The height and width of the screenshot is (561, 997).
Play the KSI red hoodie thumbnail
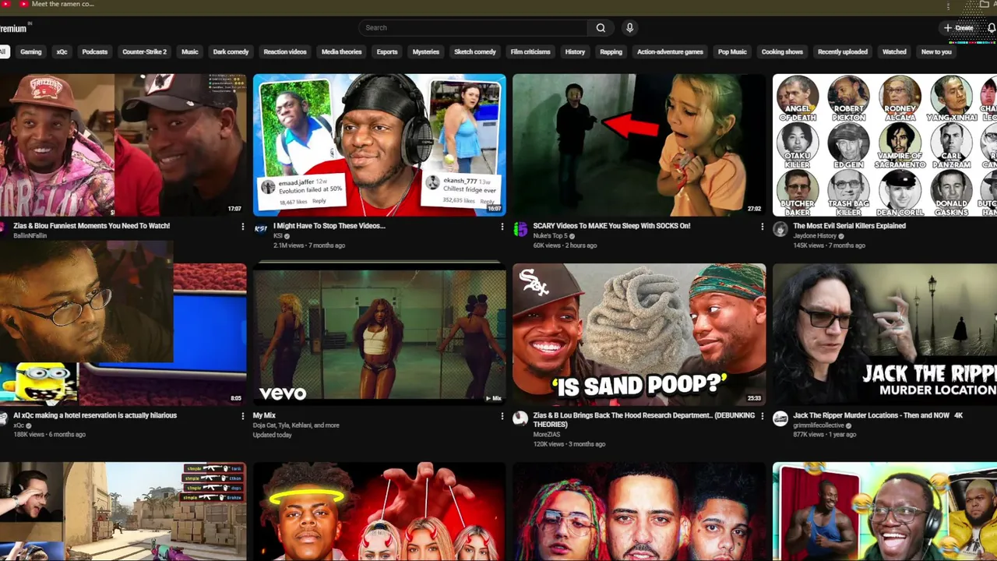pyautogui.click(x=379, y=145)
